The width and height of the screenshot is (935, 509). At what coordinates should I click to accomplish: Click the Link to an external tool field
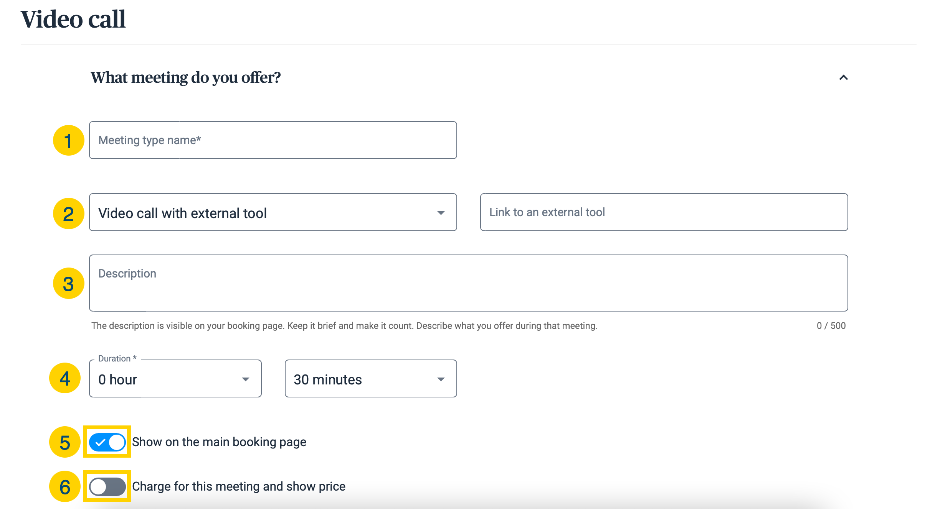[664, 212]
